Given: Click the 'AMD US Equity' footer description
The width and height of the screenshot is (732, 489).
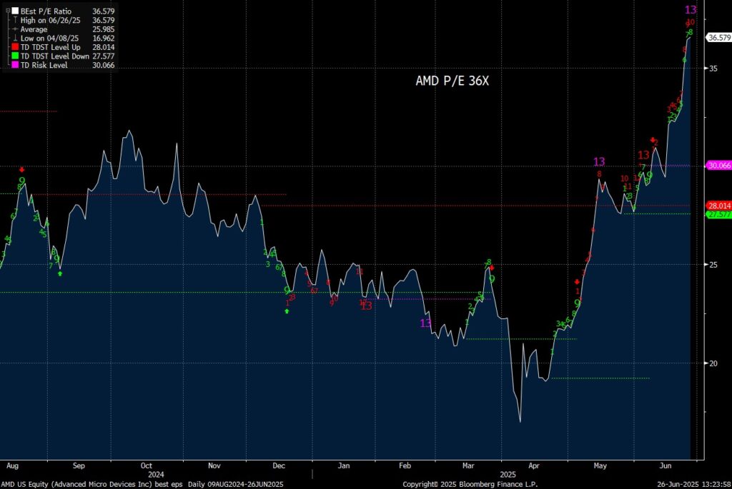Looking at the screenshot, I should pos(142,484).
